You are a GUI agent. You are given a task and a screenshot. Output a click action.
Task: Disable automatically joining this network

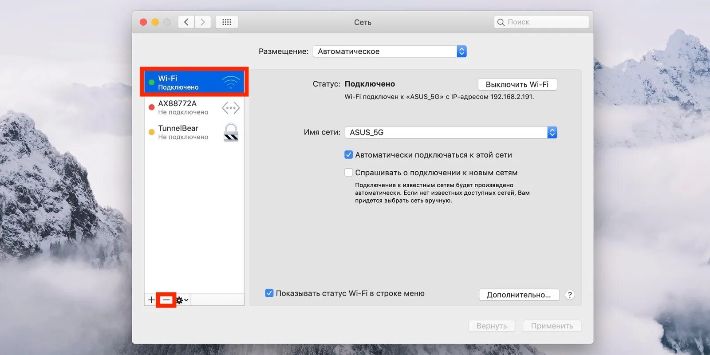click(x=349, y=155)
